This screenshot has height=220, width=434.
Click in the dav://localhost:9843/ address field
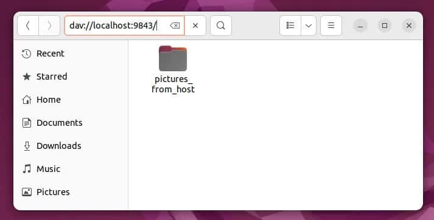coord(116,26)
